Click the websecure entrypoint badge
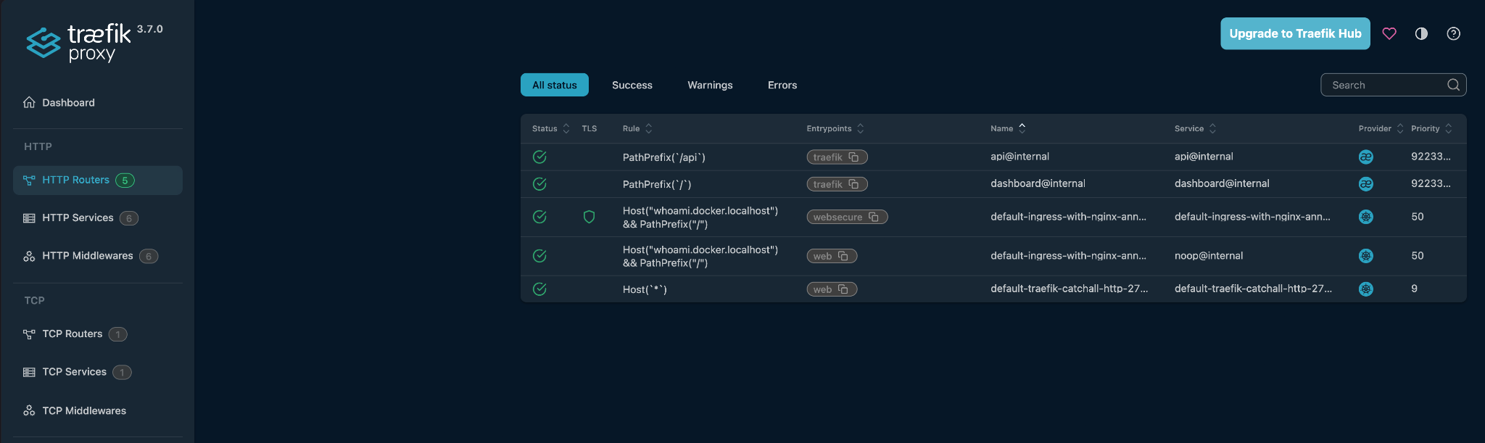The image size is (1485, 443). click(847, 217)
